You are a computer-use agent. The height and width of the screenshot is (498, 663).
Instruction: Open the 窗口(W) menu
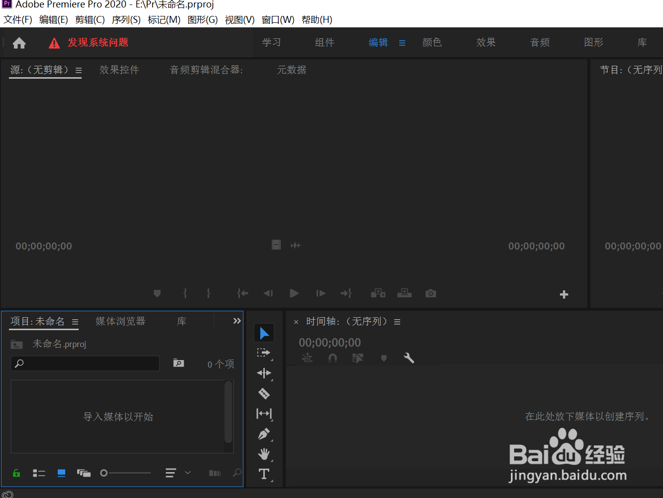click(x=278, y=20)
